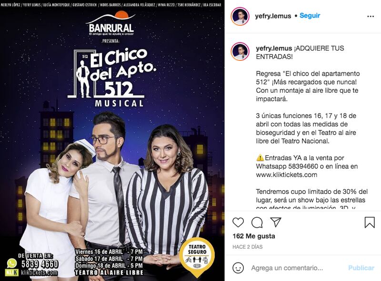Open yefry.lemus username in caption
The height and width of the screenshot is (281, 381).
pyautogui.click(x=274, y=48)
